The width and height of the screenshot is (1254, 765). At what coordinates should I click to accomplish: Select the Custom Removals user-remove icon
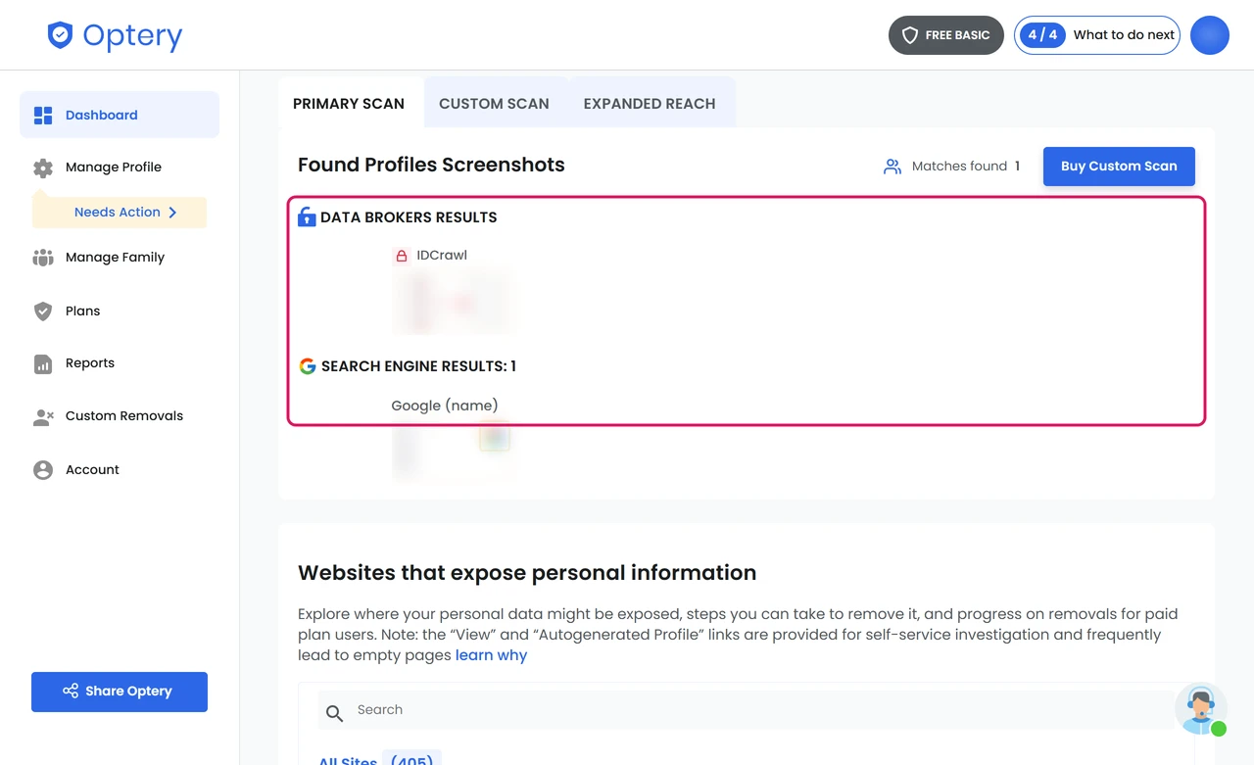click(43, 416)
